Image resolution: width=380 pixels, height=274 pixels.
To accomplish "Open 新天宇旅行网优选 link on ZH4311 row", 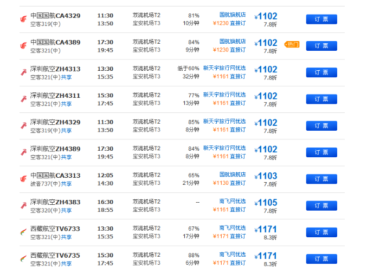I will [224, 95].
